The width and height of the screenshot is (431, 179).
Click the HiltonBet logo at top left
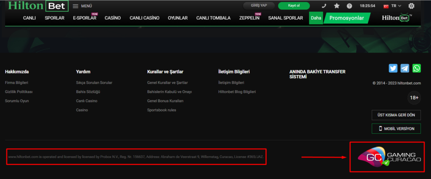click(38, 6)
